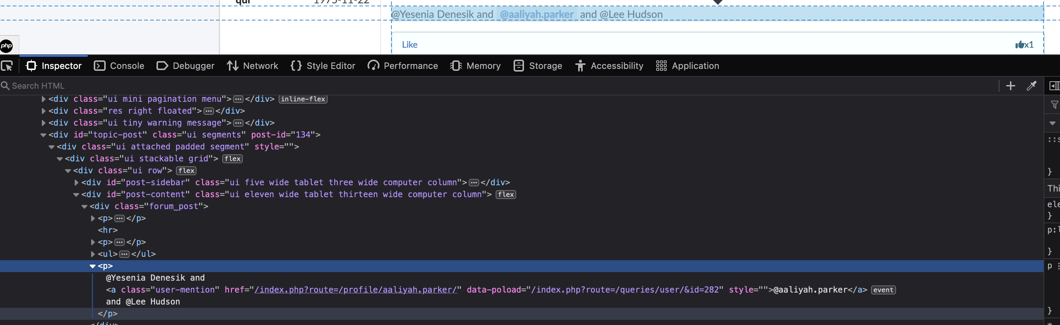Click the ellipsis badge in pagination menu div

click(238, 99)
